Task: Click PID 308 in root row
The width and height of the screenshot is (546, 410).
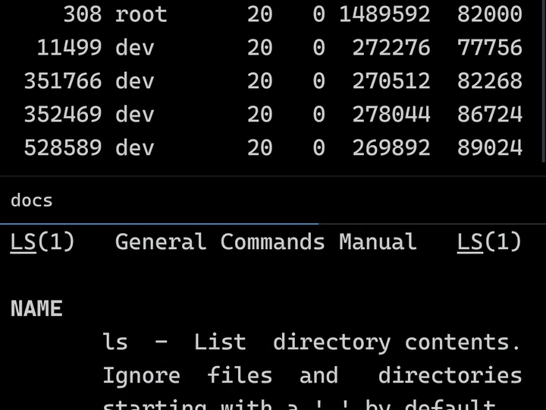Action: pos(83,14)
